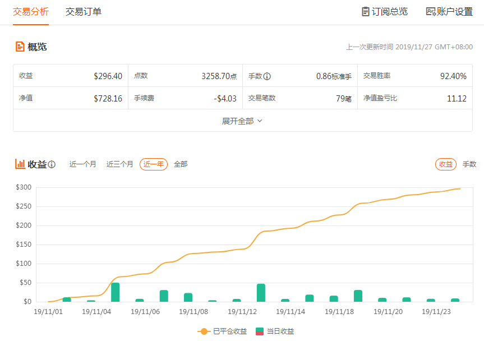The image size is (484, 341).
Task: Open the 交易订单 tab
Action: click(x=84, y=12)
